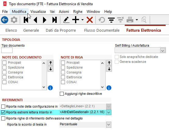Enable Aggiungi righe descrittive checkbox
The width and height of the screenshot is (169, 132).
click(x=62, y=94)
